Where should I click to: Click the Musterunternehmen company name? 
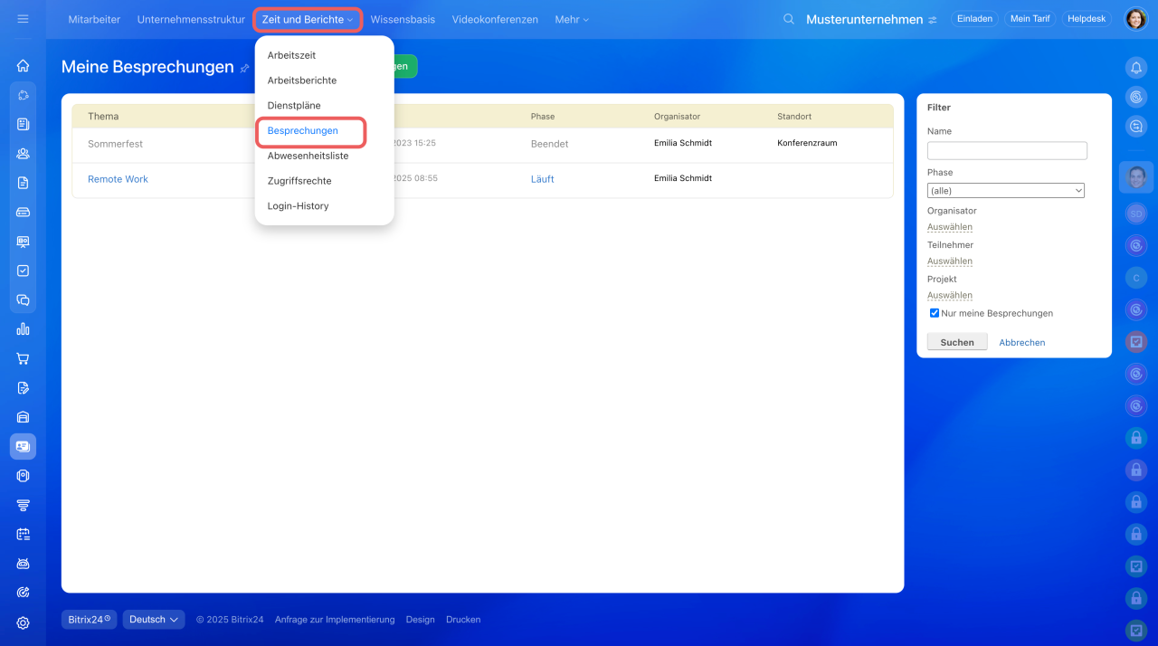(864, 19)
